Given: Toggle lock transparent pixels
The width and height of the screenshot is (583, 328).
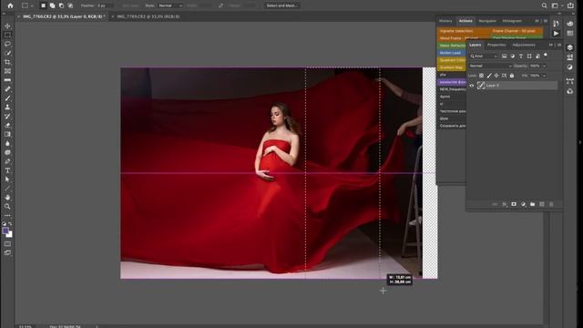Looking at the screenshot, I should click(x=481, y=76).
